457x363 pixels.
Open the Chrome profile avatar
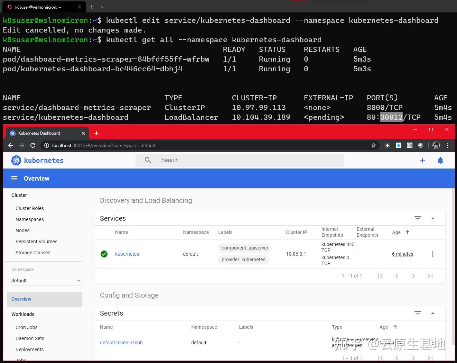point(436,145)
